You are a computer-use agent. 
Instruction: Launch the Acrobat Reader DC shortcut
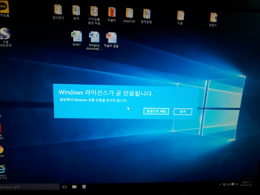[x=2, y=131]
